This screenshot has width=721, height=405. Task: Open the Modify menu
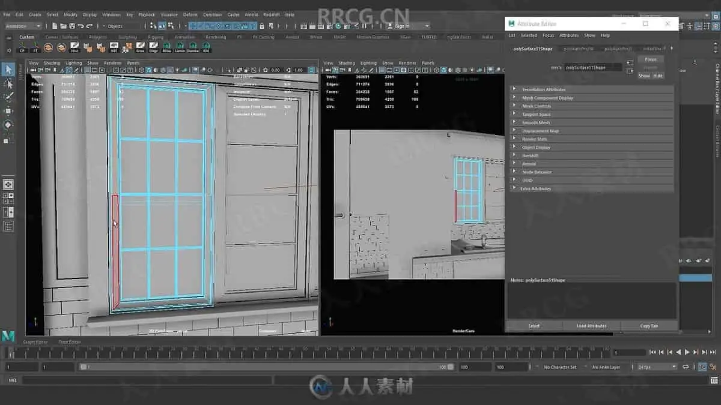[70, 14]
